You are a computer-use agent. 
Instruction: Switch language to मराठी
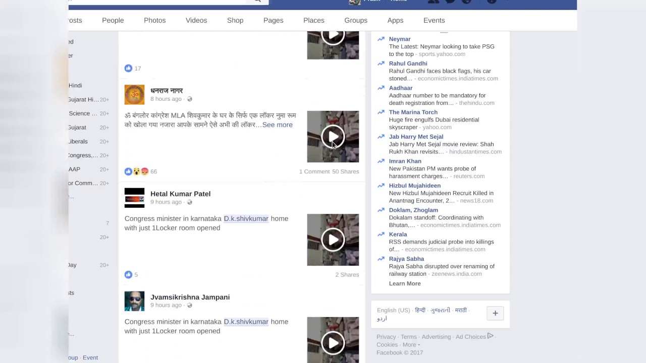point(461,310)
